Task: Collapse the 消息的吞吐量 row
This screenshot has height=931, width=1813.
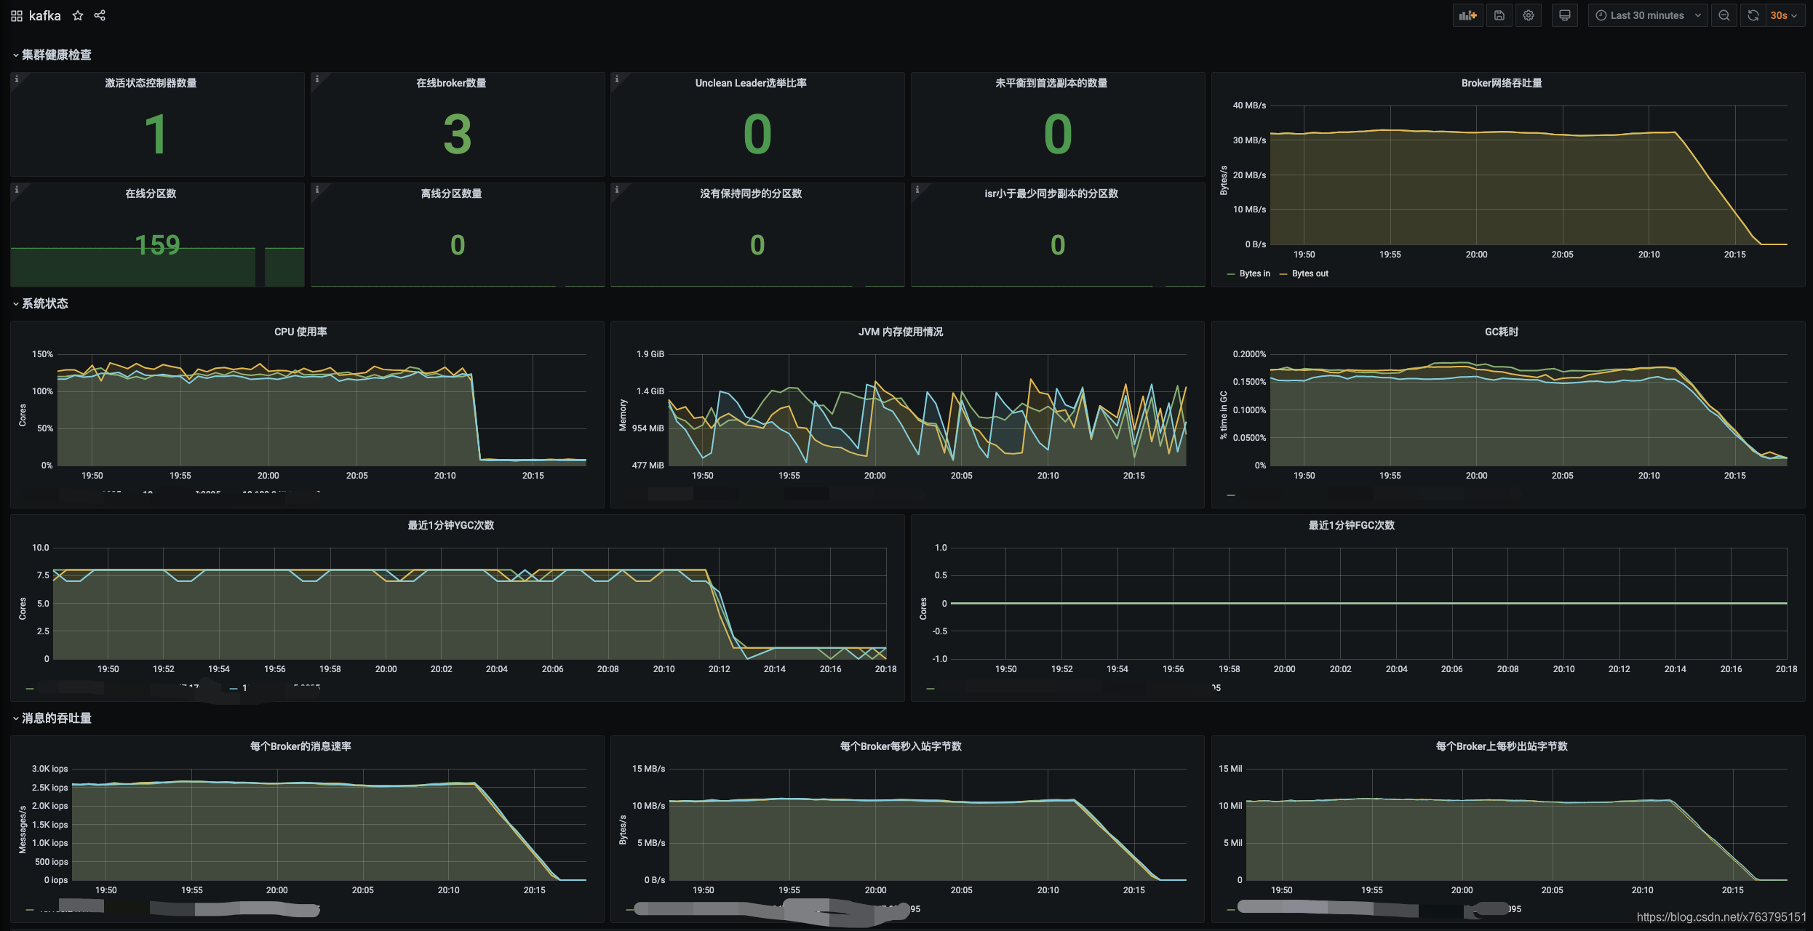Action: [56, 718]
